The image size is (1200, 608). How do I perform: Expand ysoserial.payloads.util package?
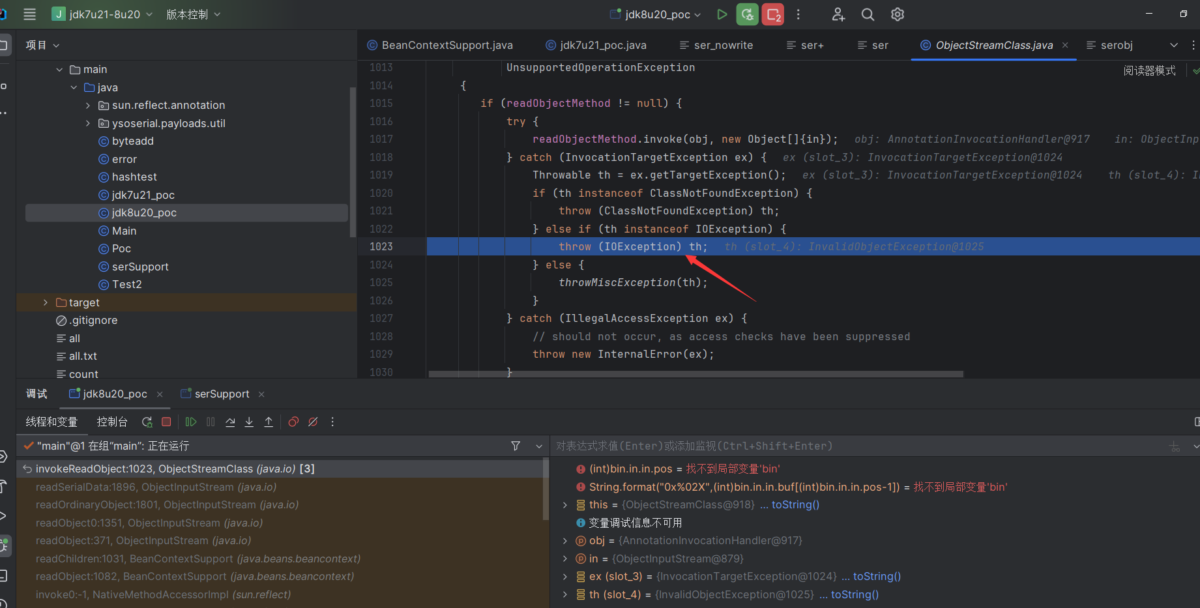88,123
